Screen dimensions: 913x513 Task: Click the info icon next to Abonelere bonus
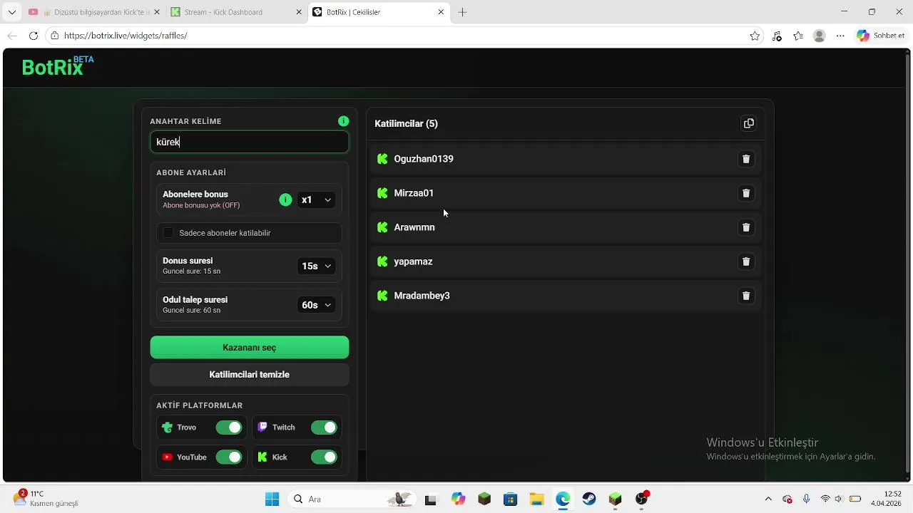click(x=285, y=199)
